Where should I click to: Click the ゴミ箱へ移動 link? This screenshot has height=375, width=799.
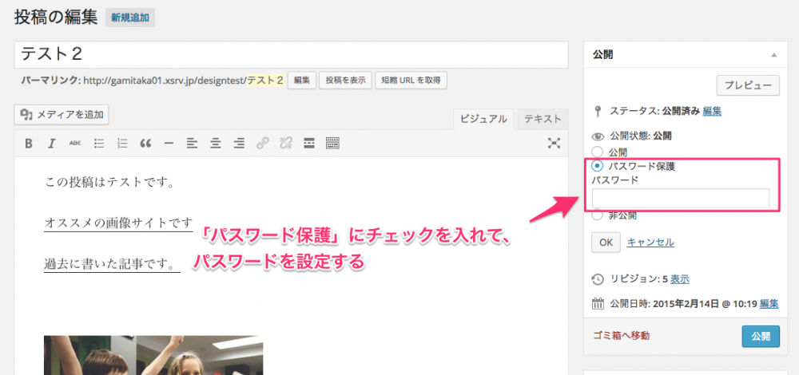coord(622,335)
